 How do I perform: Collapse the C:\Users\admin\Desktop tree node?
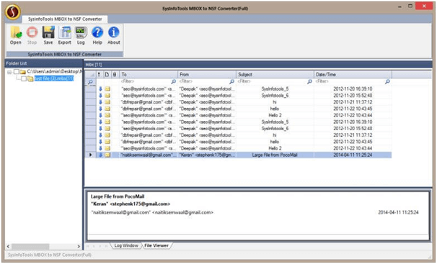(x=9, y=72)
